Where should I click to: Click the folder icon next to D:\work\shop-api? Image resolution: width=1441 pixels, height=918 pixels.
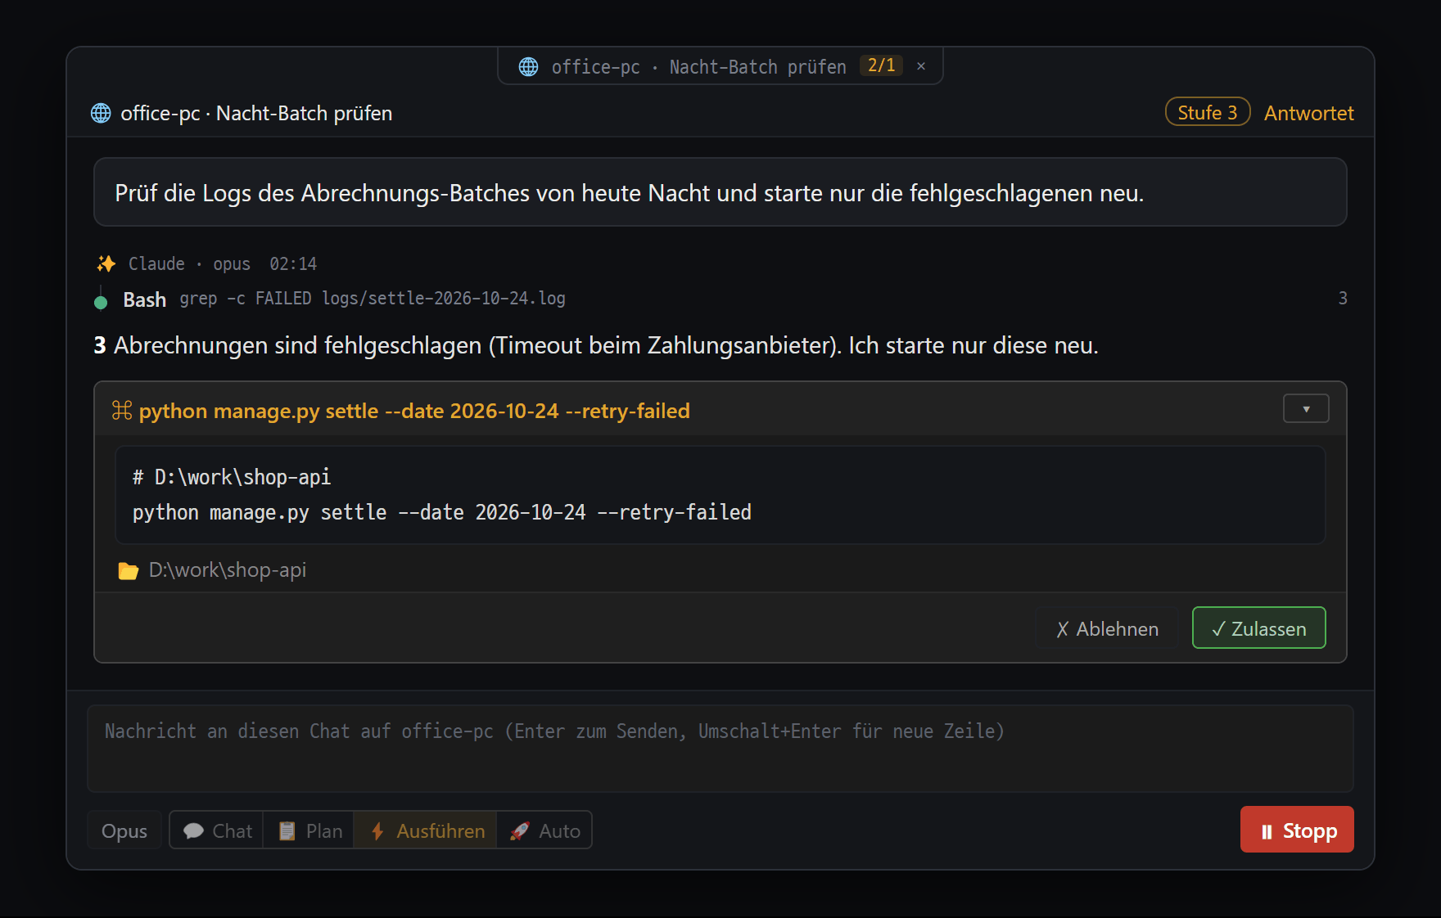tap(129, 570)
